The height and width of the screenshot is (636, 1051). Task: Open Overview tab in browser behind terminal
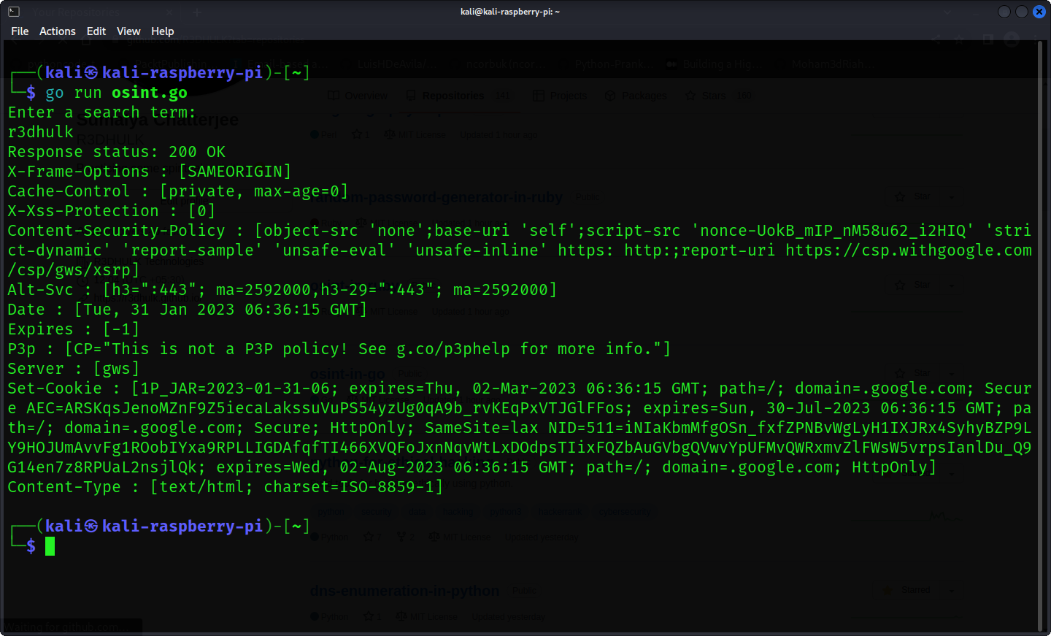358,96
